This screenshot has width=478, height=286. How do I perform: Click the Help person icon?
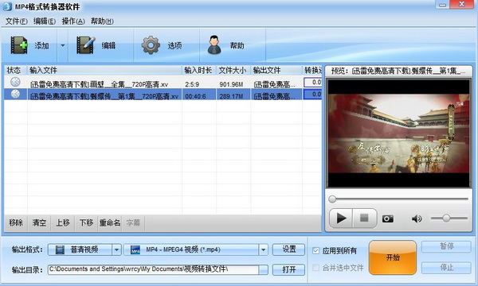pyautogui.click(x=214, y=45)
